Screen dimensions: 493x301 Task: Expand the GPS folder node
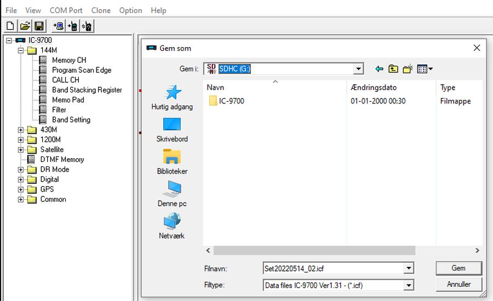coord(21,189)
